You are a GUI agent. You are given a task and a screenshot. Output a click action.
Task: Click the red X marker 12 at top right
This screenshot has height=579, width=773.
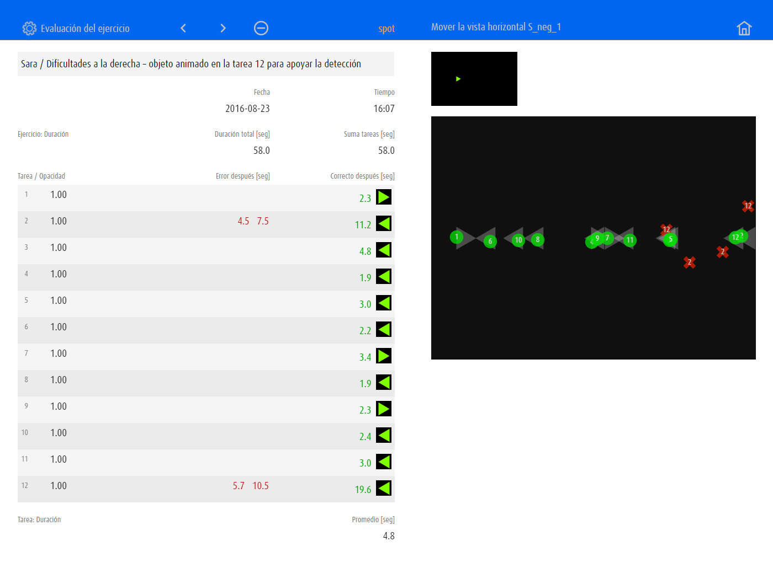click(748, 206)
